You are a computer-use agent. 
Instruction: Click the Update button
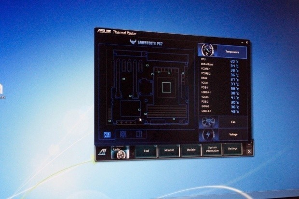click(x=191, y=150)
